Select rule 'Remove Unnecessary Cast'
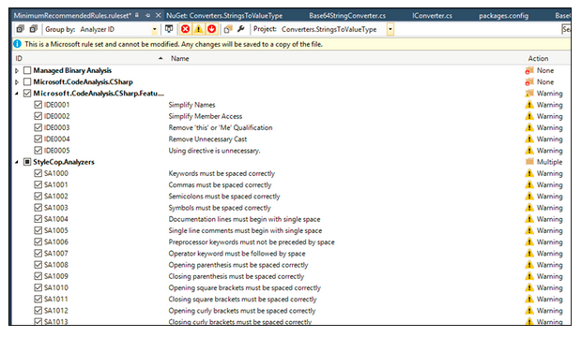 point(207,139)
